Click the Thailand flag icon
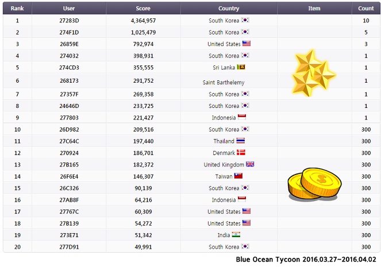Viewport: 381px width, 267px height. (x=241, y=141)
